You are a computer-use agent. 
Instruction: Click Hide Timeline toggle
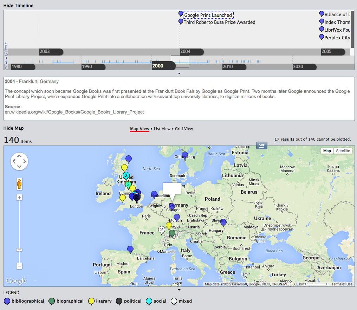[x=18, y=6]
